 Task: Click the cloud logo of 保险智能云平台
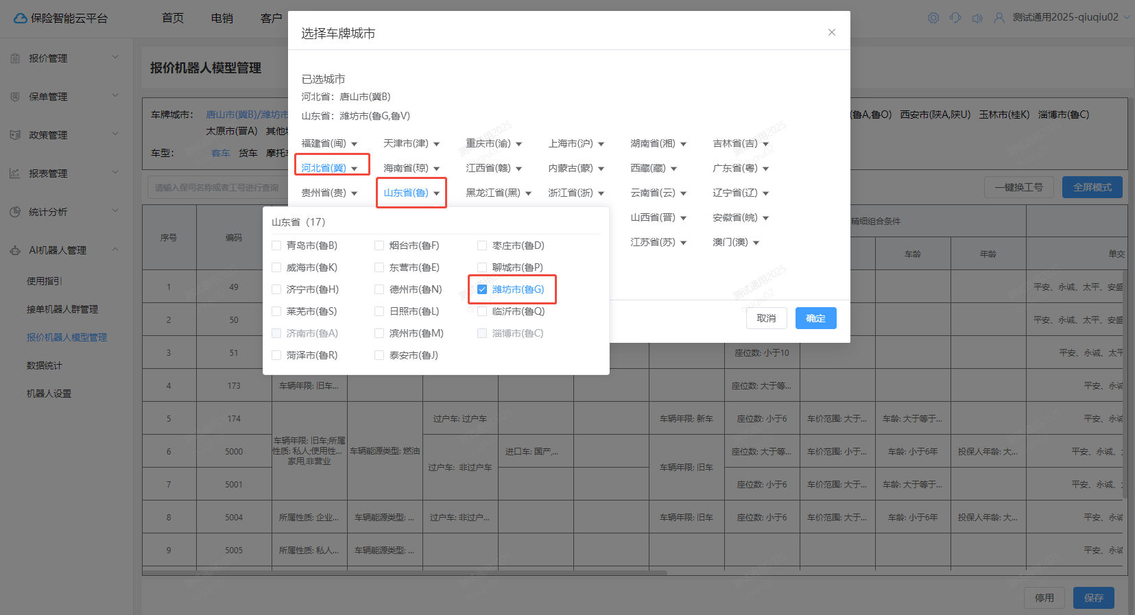click(21, 19)
